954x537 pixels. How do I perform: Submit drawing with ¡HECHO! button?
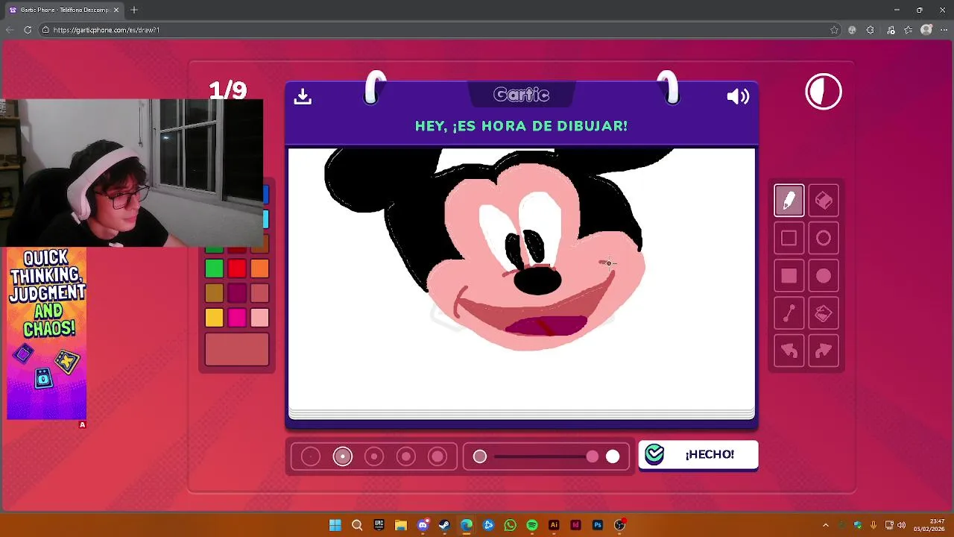coord(698,455)
